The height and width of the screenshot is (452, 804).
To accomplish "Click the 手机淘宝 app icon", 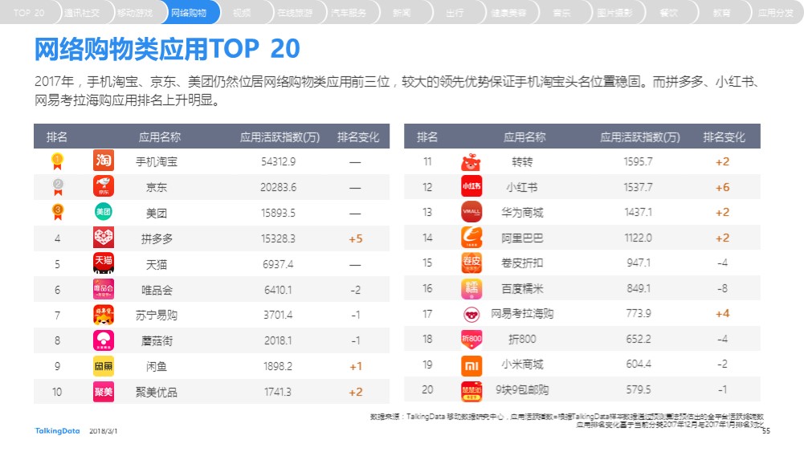I will (x=104, y=161).
